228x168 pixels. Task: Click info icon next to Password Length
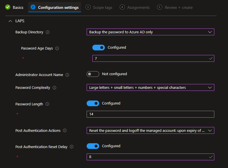coord(47,104)
